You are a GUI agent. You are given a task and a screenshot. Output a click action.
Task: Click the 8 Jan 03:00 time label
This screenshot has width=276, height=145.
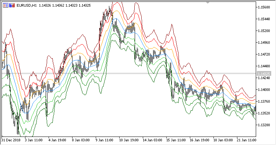pyautogui.click(x=81, y=140)
